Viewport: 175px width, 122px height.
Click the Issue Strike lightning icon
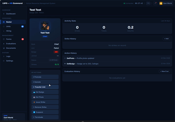pos(34,102)
